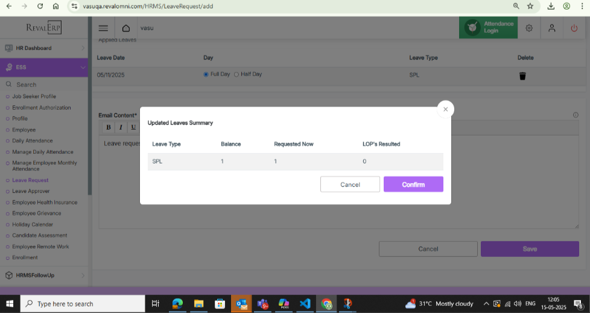Click the Attendance Login button
Viewport: 590px width, 313px height.
[488, 28]
